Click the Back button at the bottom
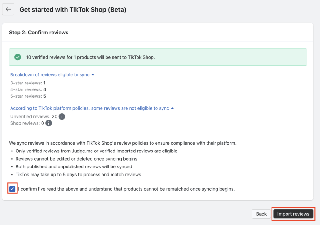 click(x=261, y=214)
